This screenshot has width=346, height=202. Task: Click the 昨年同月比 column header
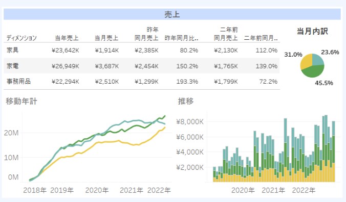pyautogui.click(x=181, y=38)
